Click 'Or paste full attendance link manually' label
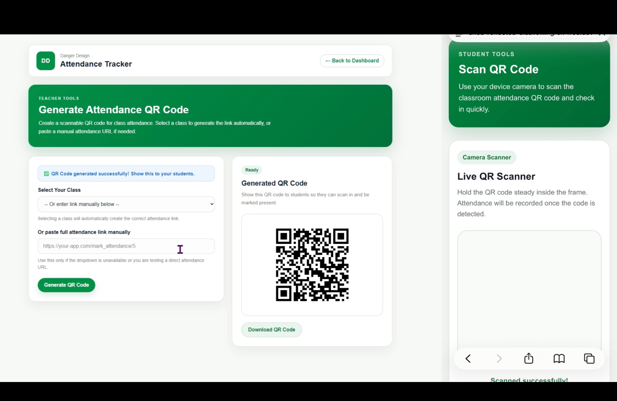 [84, 232]
